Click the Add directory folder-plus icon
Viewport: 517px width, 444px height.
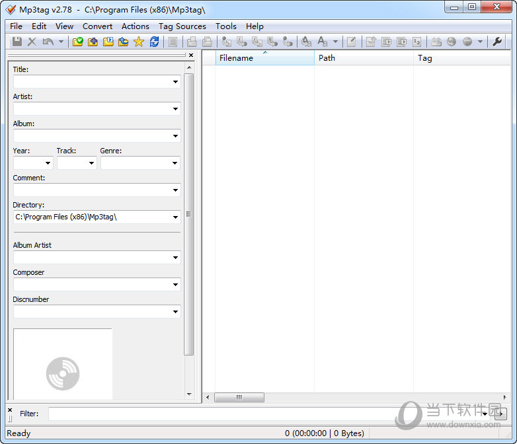(93, 42)
